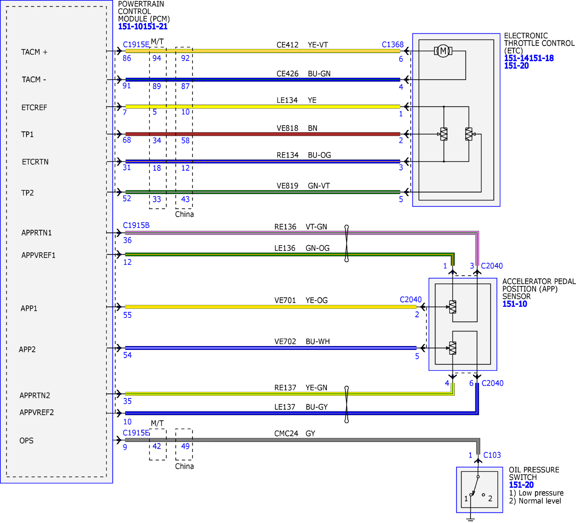576x523 pixels.
Task: Click pin number 55 on the APP1 line
Action: (x=127, y=315)
